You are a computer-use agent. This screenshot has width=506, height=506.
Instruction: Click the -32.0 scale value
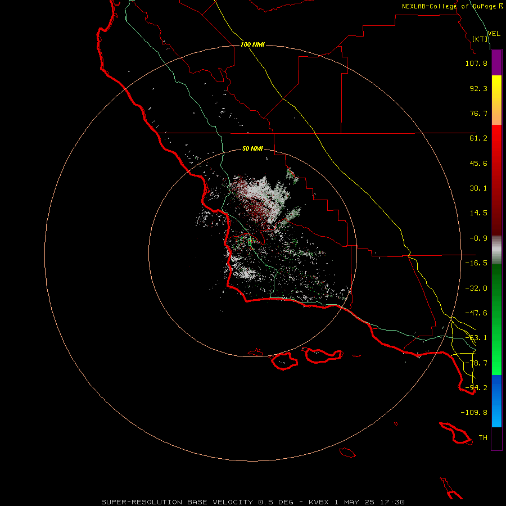tap(476, 288)
